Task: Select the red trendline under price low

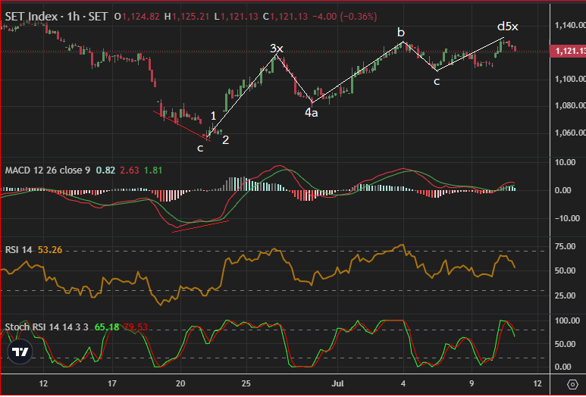Action: coord(182,126)
